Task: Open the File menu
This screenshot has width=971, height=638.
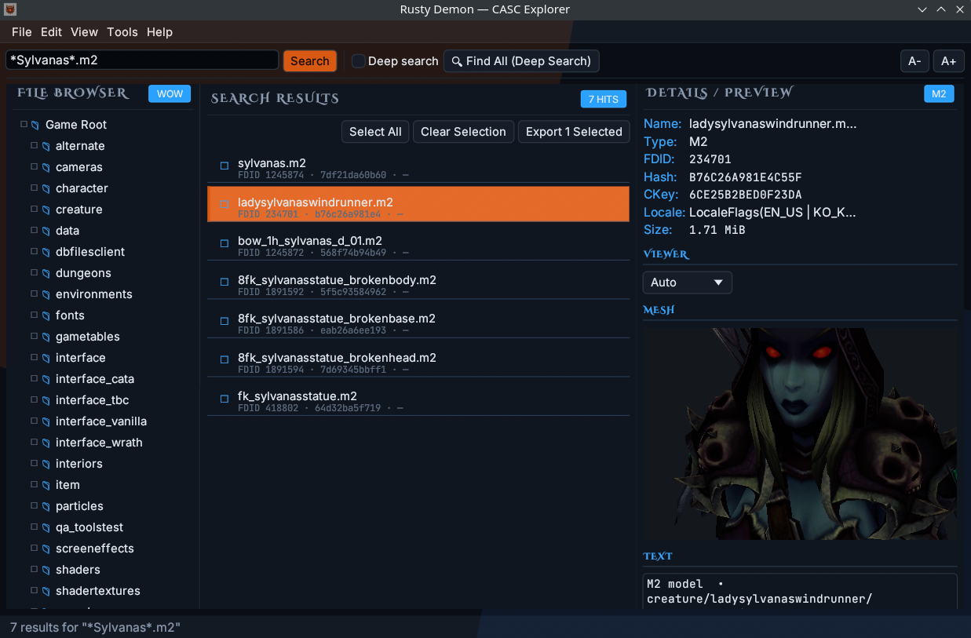Action: pyautogui.click(x=22, y=32)
